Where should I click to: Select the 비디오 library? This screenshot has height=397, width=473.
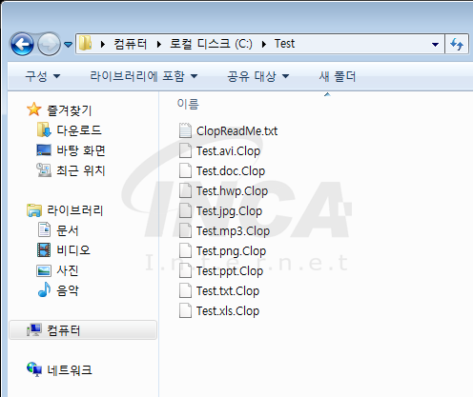click(64, 250)
